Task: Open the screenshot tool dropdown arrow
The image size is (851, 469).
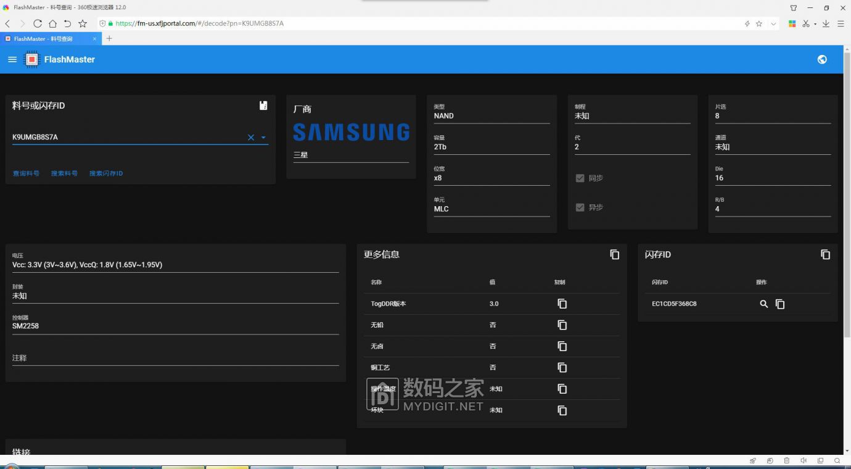Action: click(x=815, y=24)
